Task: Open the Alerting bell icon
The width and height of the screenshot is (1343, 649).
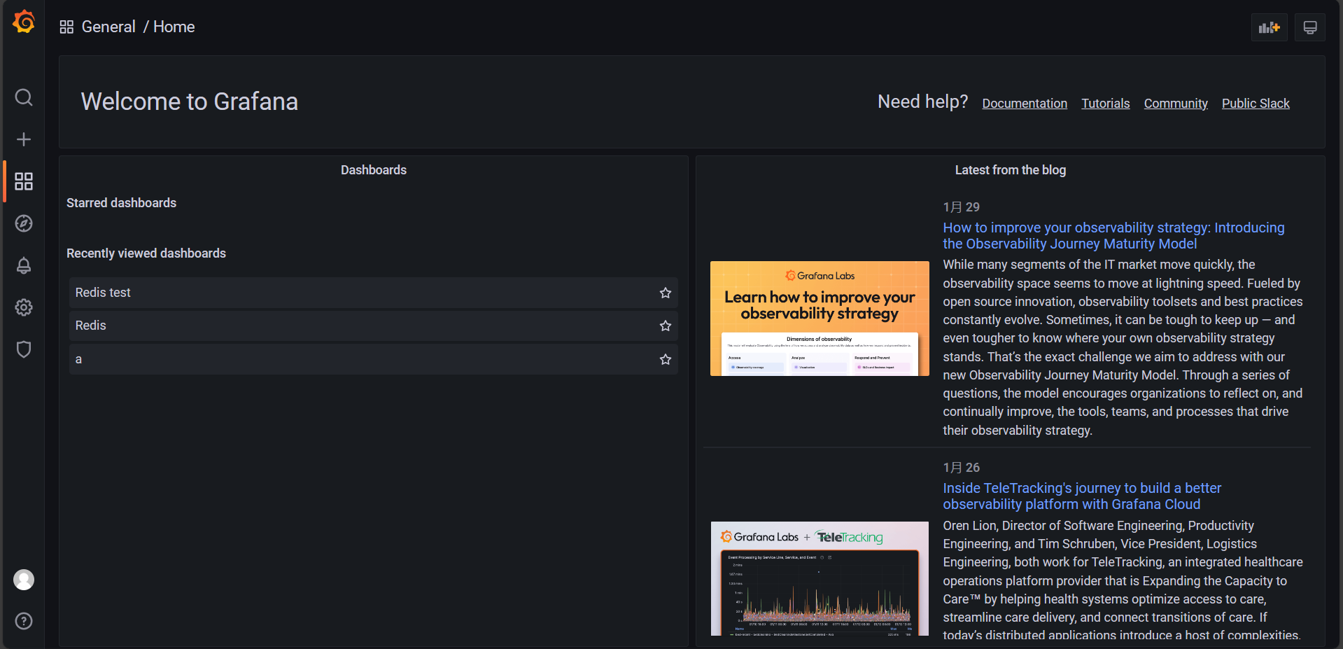Action: [x=24, y=265]
